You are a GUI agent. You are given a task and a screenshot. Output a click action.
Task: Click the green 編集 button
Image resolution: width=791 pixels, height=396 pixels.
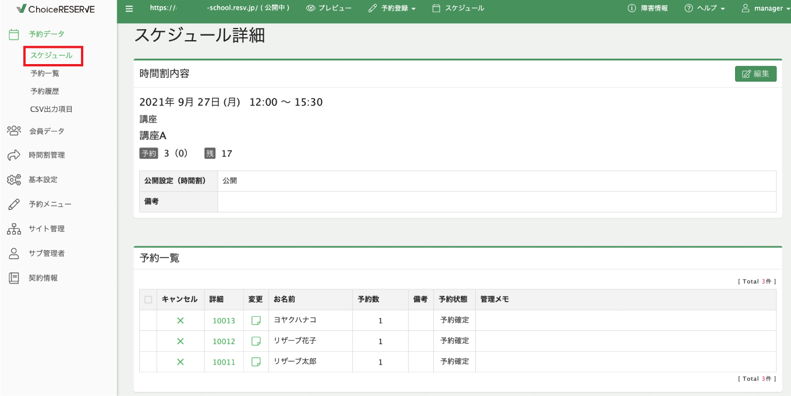pos(755,74)
